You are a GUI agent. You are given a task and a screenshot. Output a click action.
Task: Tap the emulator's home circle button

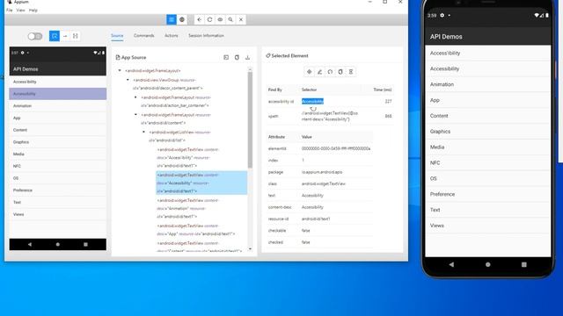pos(487,264)
